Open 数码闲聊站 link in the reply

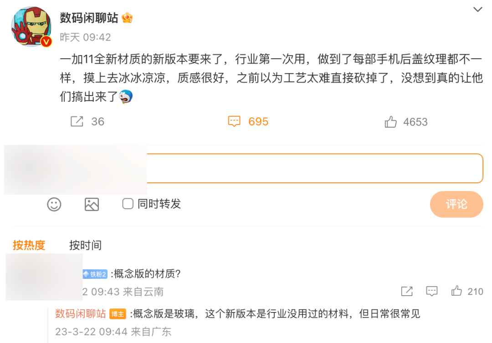(x=81, y=313)
